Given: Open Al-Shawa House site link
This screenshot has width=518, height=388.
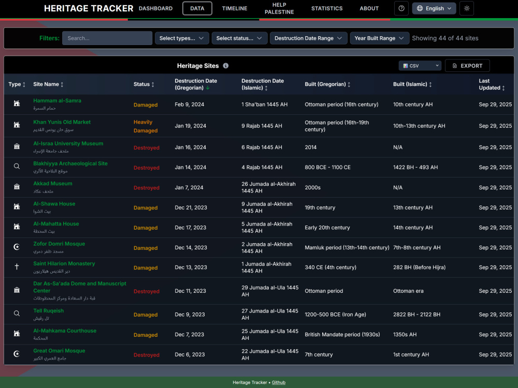Looking at the screenshot, I should coord(54,203).
